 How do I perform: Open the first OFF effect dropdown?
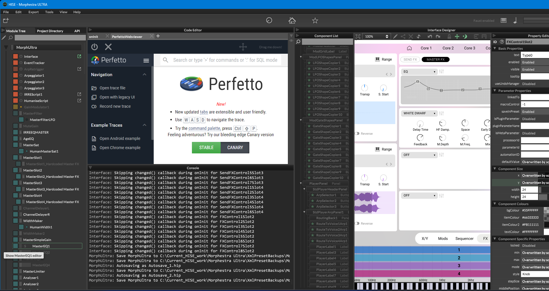click(x=419, y=155)
